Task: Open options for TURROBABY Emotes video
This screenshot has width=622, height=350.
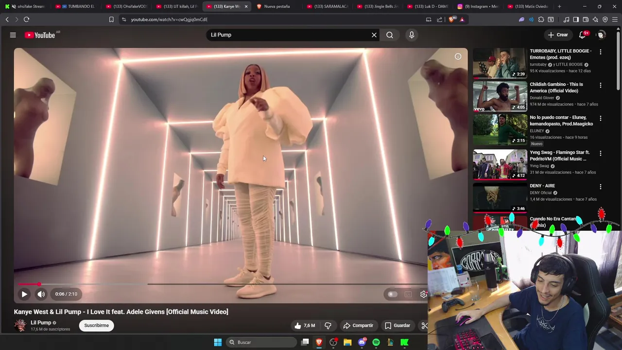Action: point(601,52)
